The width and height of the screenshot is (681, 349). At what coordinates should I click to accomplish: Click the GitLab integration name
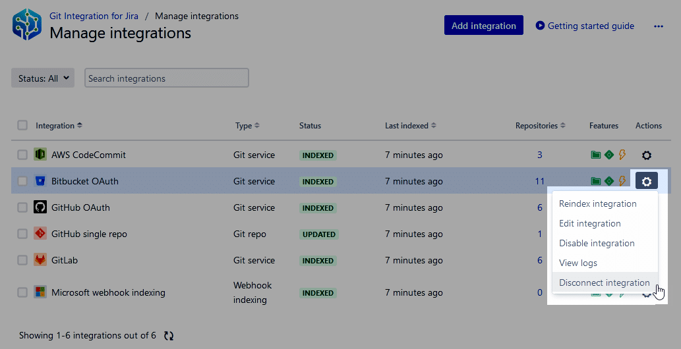point(65,260)
